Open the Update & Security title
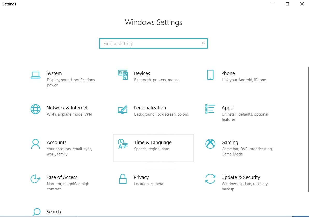The height and width of the screenshot is (217, 309). click(241, 177)
